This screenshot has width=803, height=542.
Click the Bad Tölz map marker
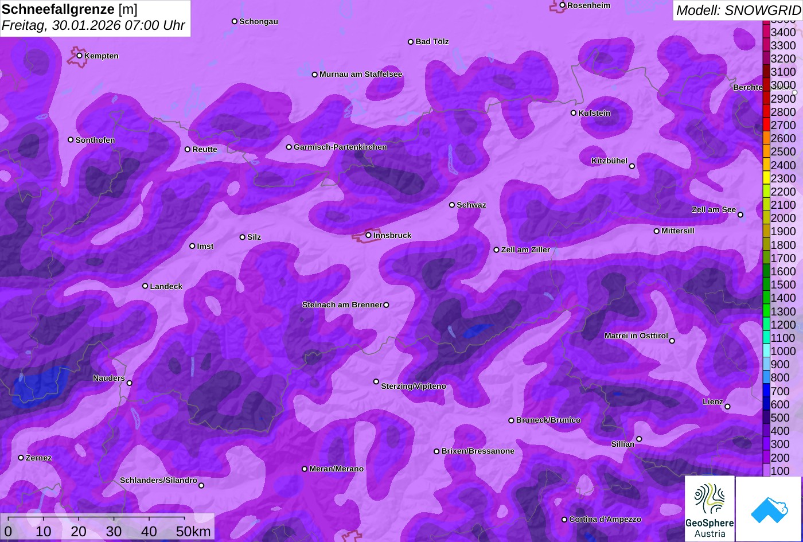point(411,42)
